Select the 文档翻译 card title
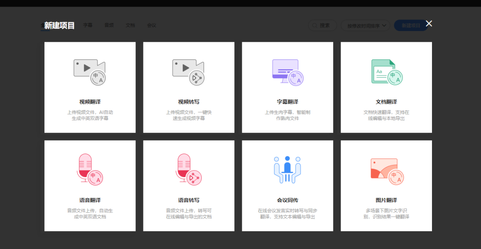 pos(386,102)
